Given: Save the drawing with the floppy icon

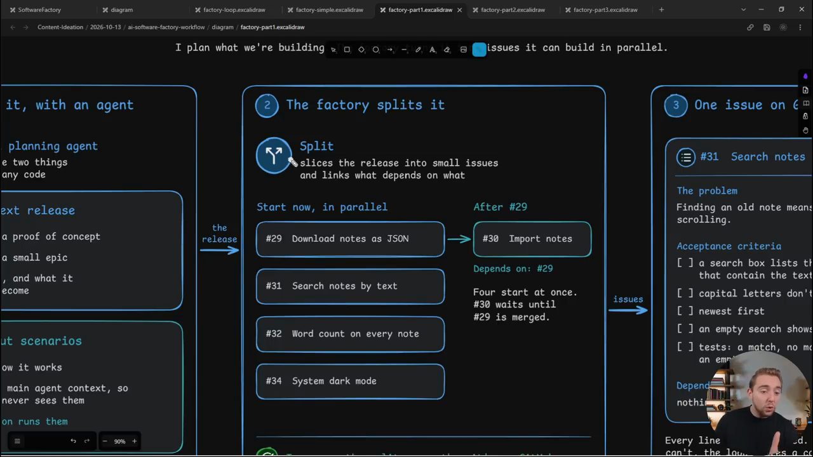Looking at the screenshot, I should click(767, 27).
